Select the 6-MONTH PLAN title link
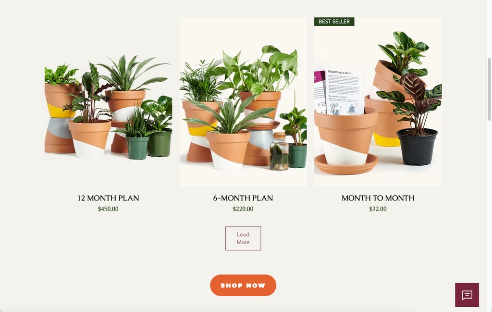 243,198
